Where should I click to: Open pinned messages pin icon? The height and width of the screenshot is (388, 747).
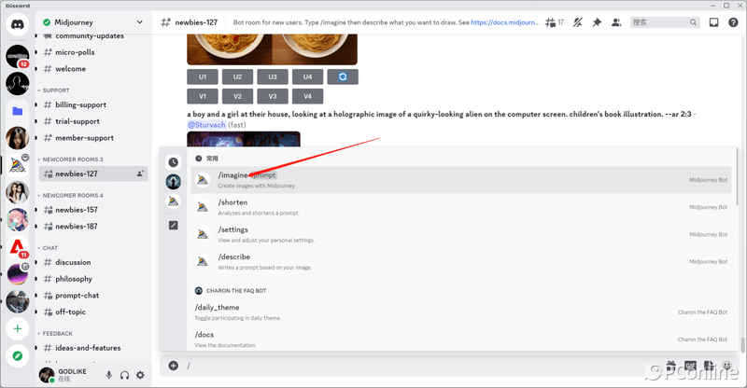[597, 22]
